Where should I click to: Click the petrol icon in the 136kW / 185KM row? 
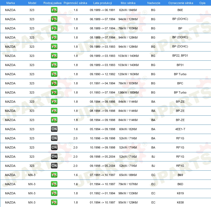point(54,92)
